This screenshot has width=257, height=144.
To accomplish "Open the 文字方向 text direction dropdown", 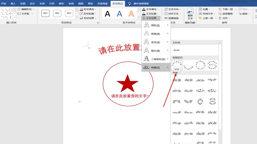I will (x=174, y=10).
